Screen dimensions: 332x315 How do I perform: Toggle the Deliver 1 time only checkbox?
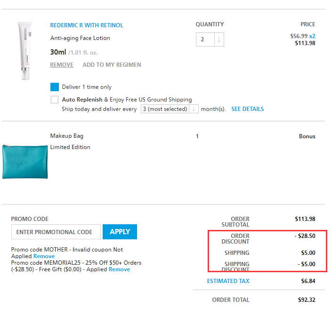coord(55,87)
